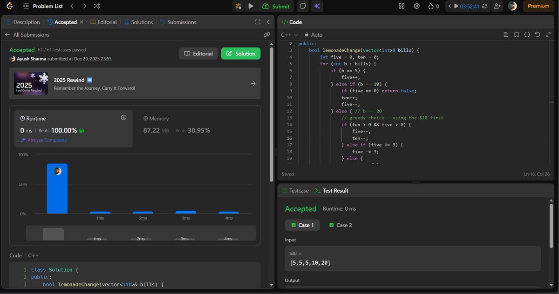Run the code with the play icon
This screenshot has width=559, height=294.
[x=251, y=6]
